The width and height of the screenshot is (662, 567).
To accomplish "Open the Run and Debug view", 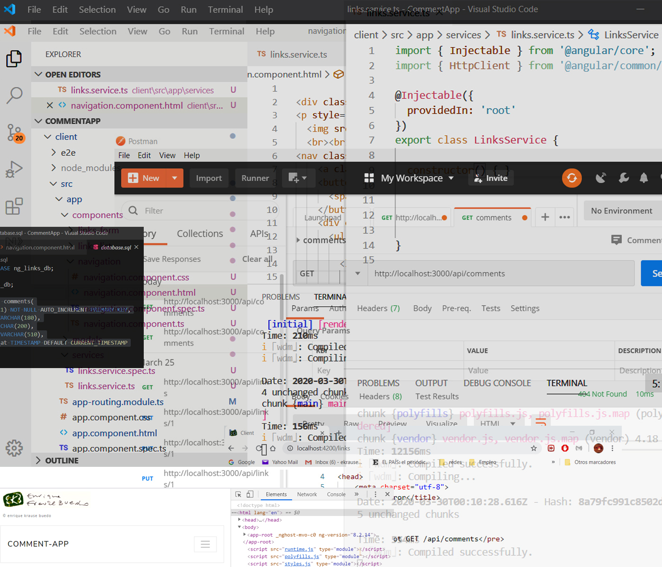I will (x=14, y=169).
